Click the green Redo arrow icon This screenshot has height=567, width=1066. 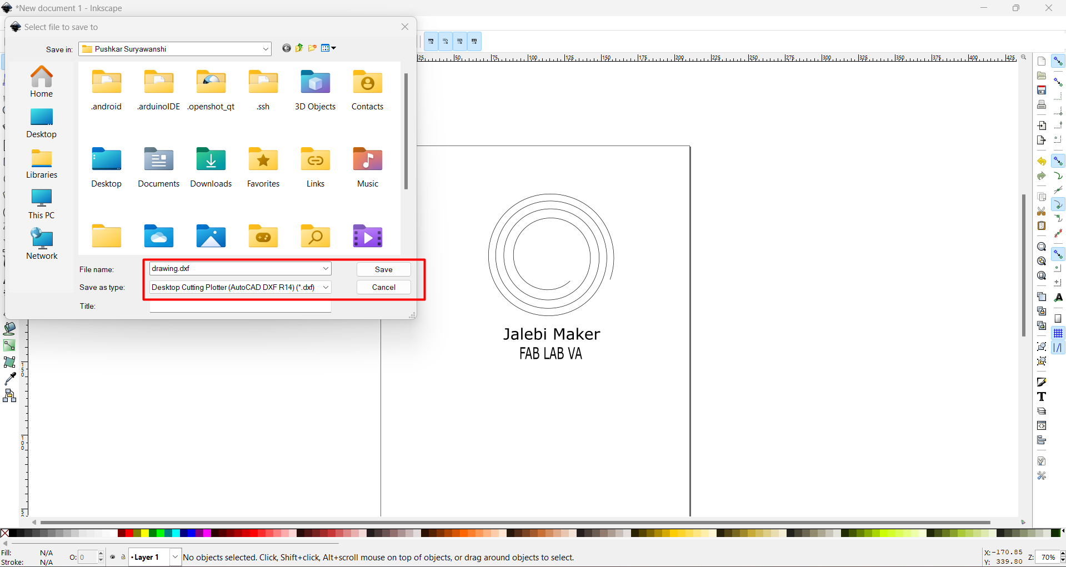tap(1042, 175)
